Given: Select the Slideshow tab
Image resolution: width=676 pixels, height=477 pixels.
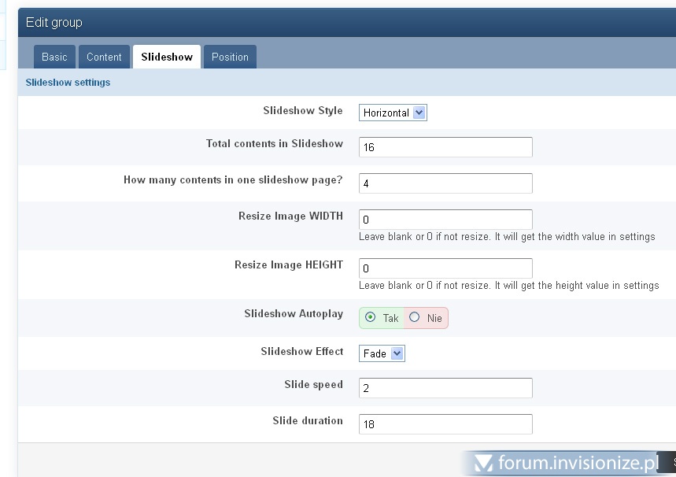Looking at the screenshot, I should [167, 57].
